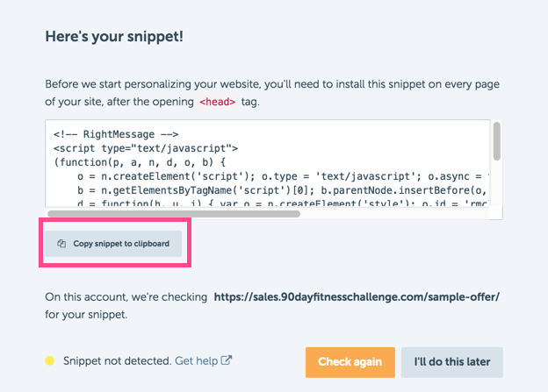Click the yellow status dot indicator

click(x=50, y=360)
